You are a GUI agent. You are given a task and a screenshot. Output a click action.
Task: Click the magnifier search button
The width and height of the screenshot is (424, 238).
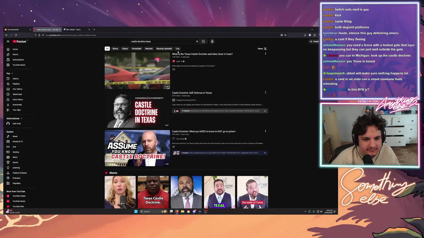tap(203, 41)
